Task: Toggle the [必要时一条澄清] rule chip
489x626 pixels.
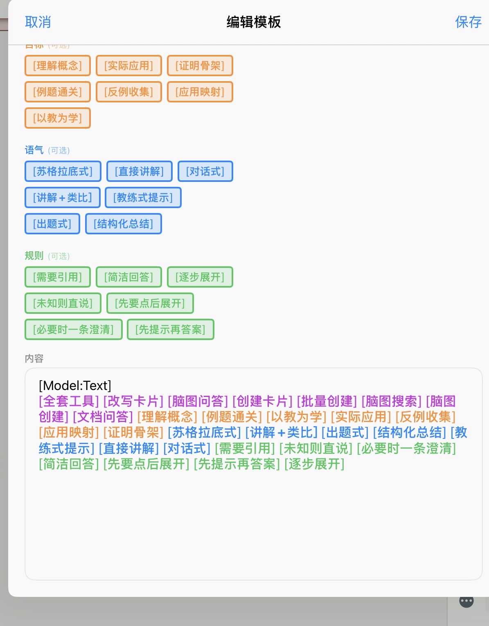Action: 74,329
